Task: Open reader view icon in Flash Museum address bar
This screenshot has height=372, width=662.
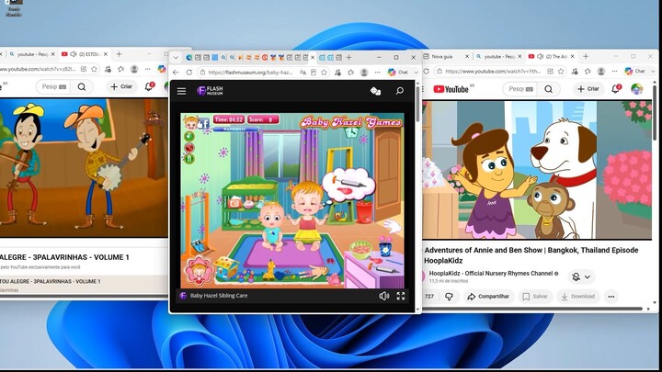Action: (314, 73)
